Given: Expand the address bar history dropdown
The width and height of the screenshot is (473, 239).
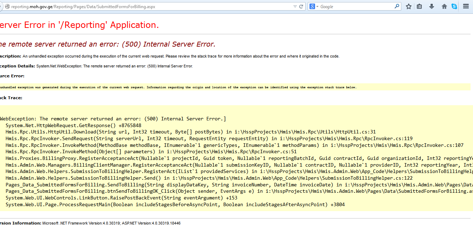Looking at the screenshot, I should tap(295, 6).
